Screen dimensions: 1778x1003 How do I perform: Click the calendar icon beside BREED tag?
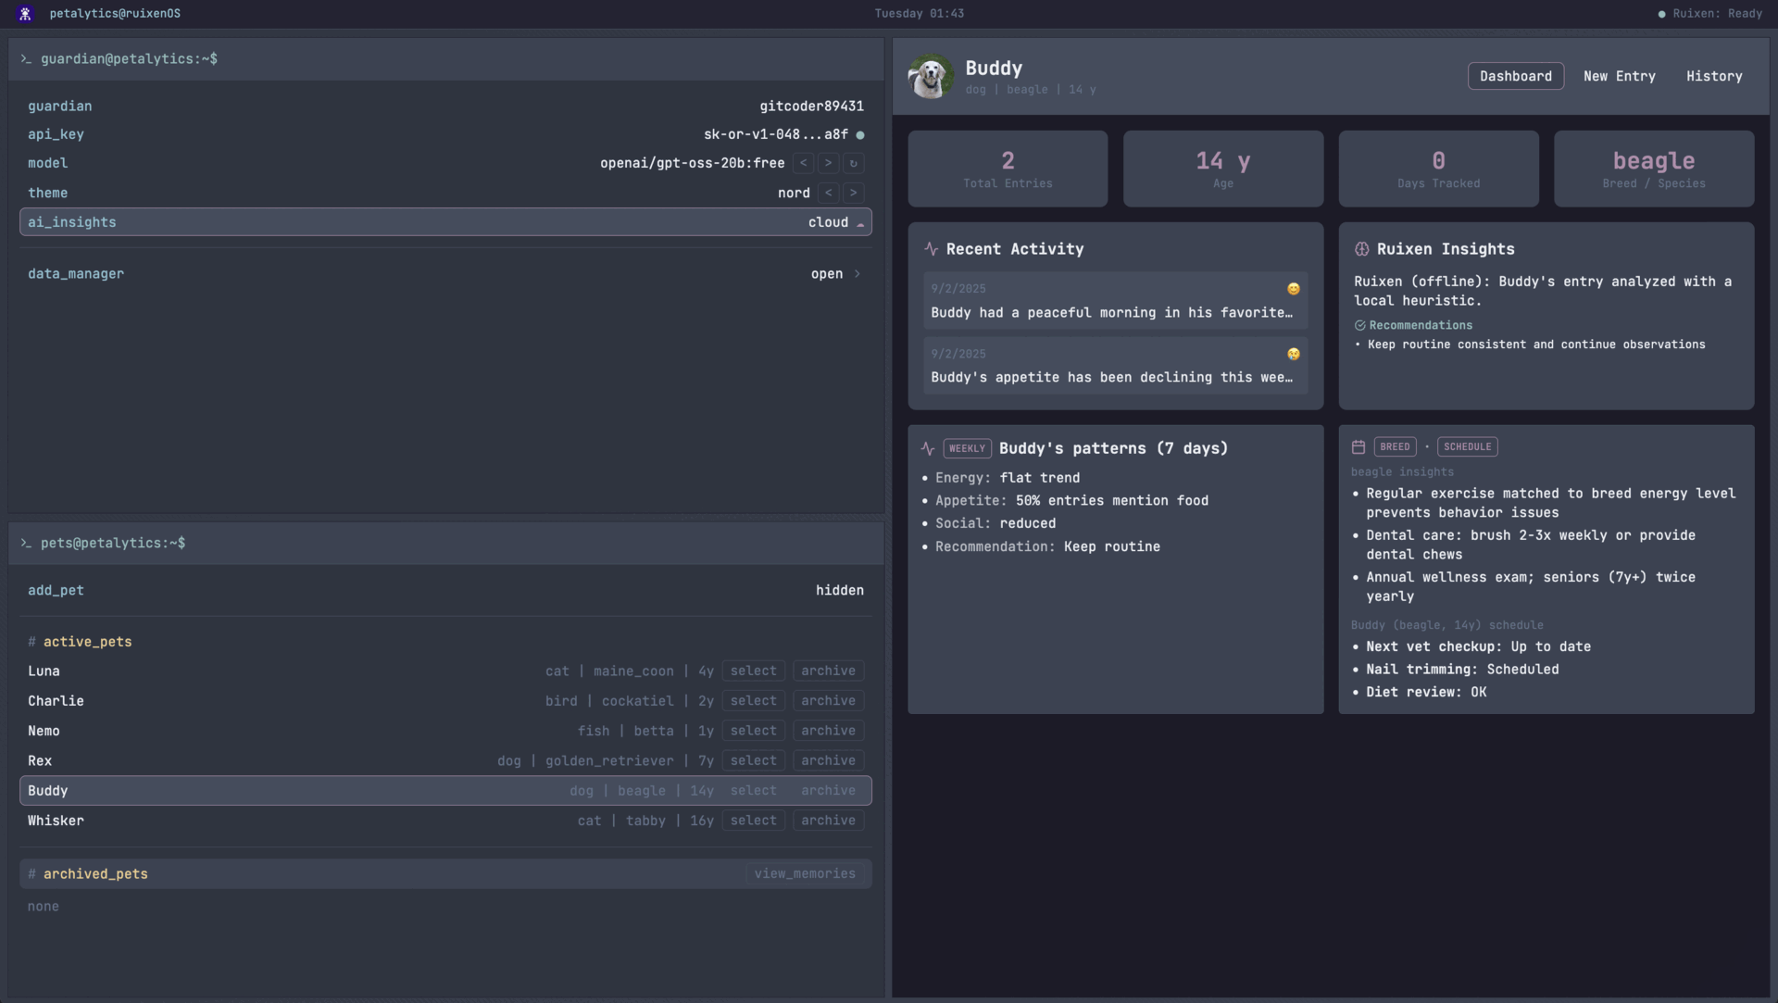[1358, 447]
